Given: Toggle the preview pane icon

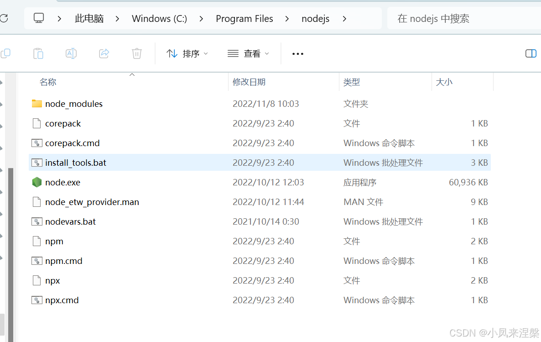Looking at the screenshot, I should pos(531,53).
